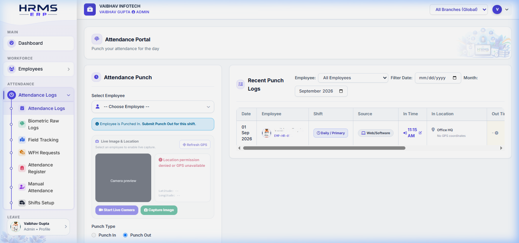
Task: Click the 11:15 AM in-time value
Action: pyautogui.click(x=412, y=133)
